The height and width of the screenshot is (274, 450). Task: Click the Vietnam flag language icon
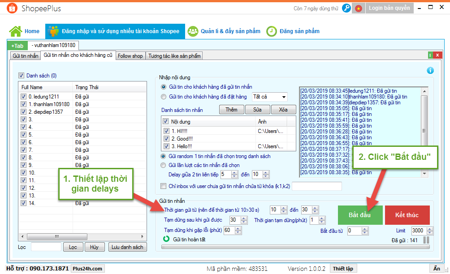coord(358,8)
